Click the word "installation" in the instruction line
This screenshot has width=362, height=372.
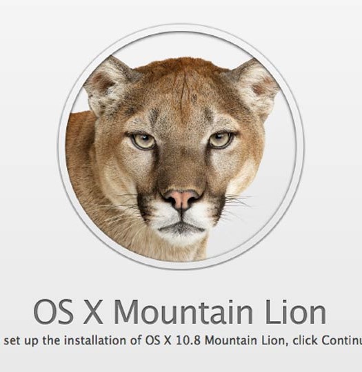coord(97,340)
